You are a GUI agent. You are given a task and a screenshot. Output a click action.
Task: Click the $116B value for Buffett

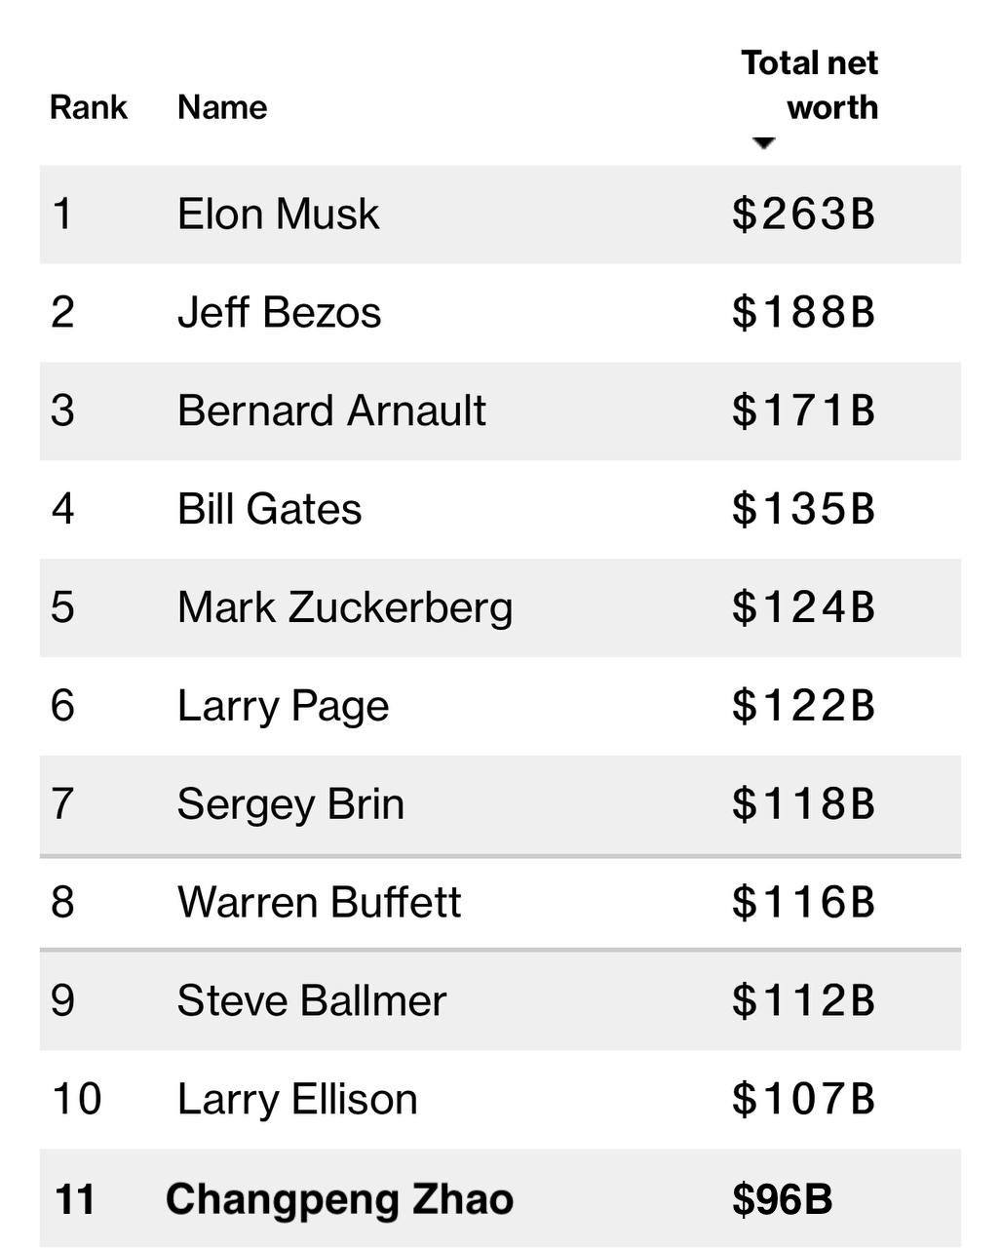click(804, 902)
